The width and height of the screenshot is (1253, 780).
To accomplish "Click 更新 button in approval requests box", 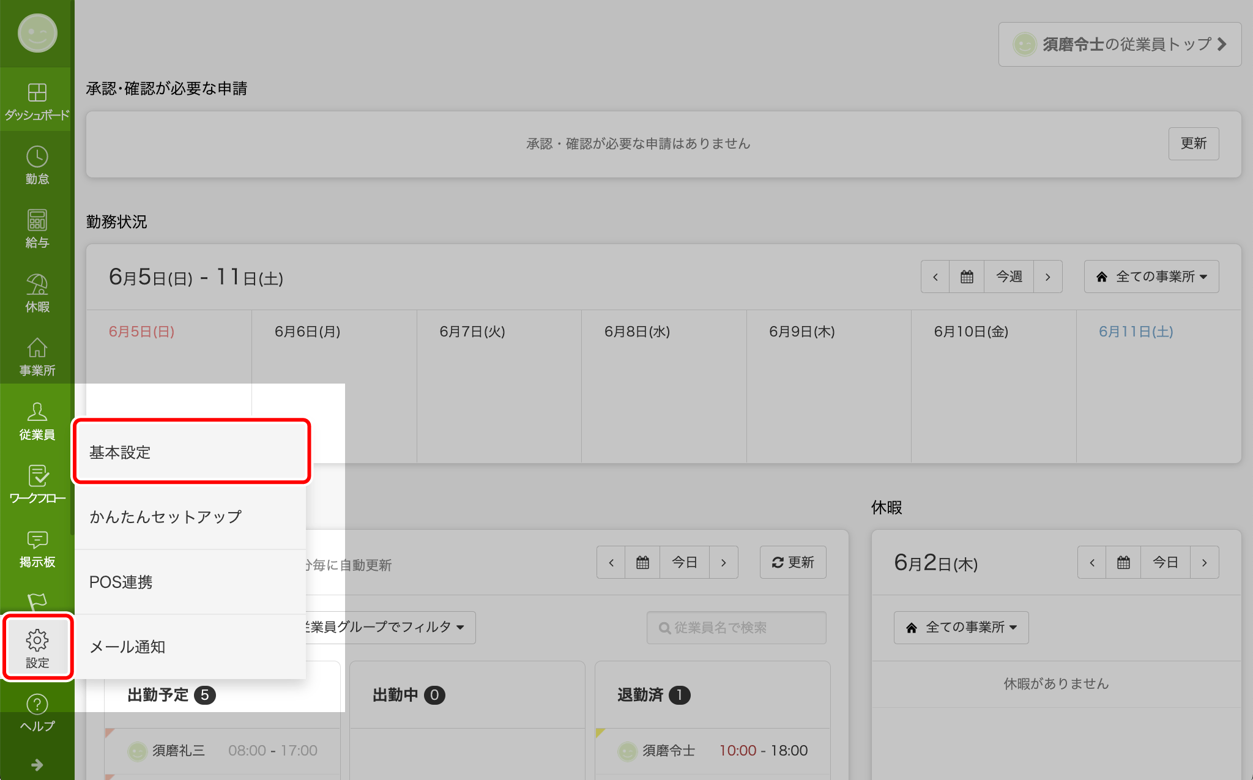I will (x=1194, y=143).
